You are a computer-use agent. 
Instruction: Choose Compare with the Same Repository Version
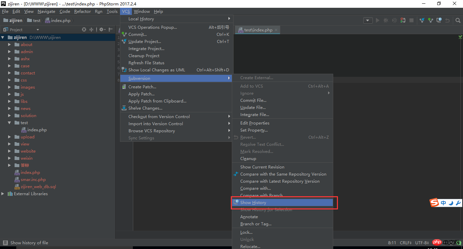click(x=283, y=174)
